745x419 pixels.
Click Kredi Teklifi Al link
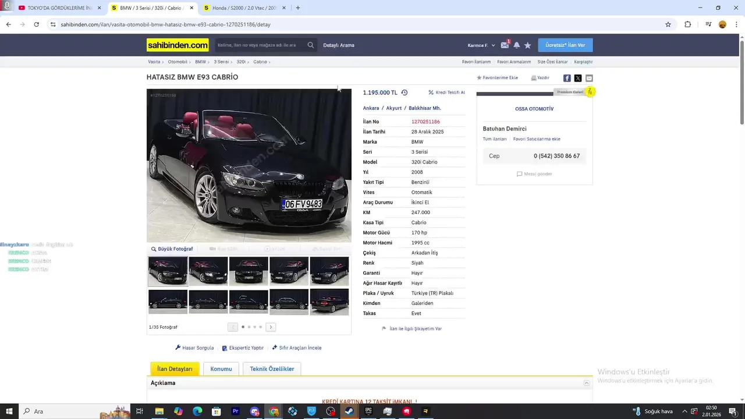click(446, 93)
